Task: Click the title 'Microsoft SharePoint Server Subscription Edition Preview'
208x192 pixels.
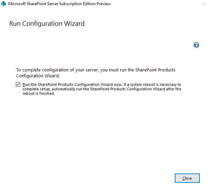Action: [59, 4]
